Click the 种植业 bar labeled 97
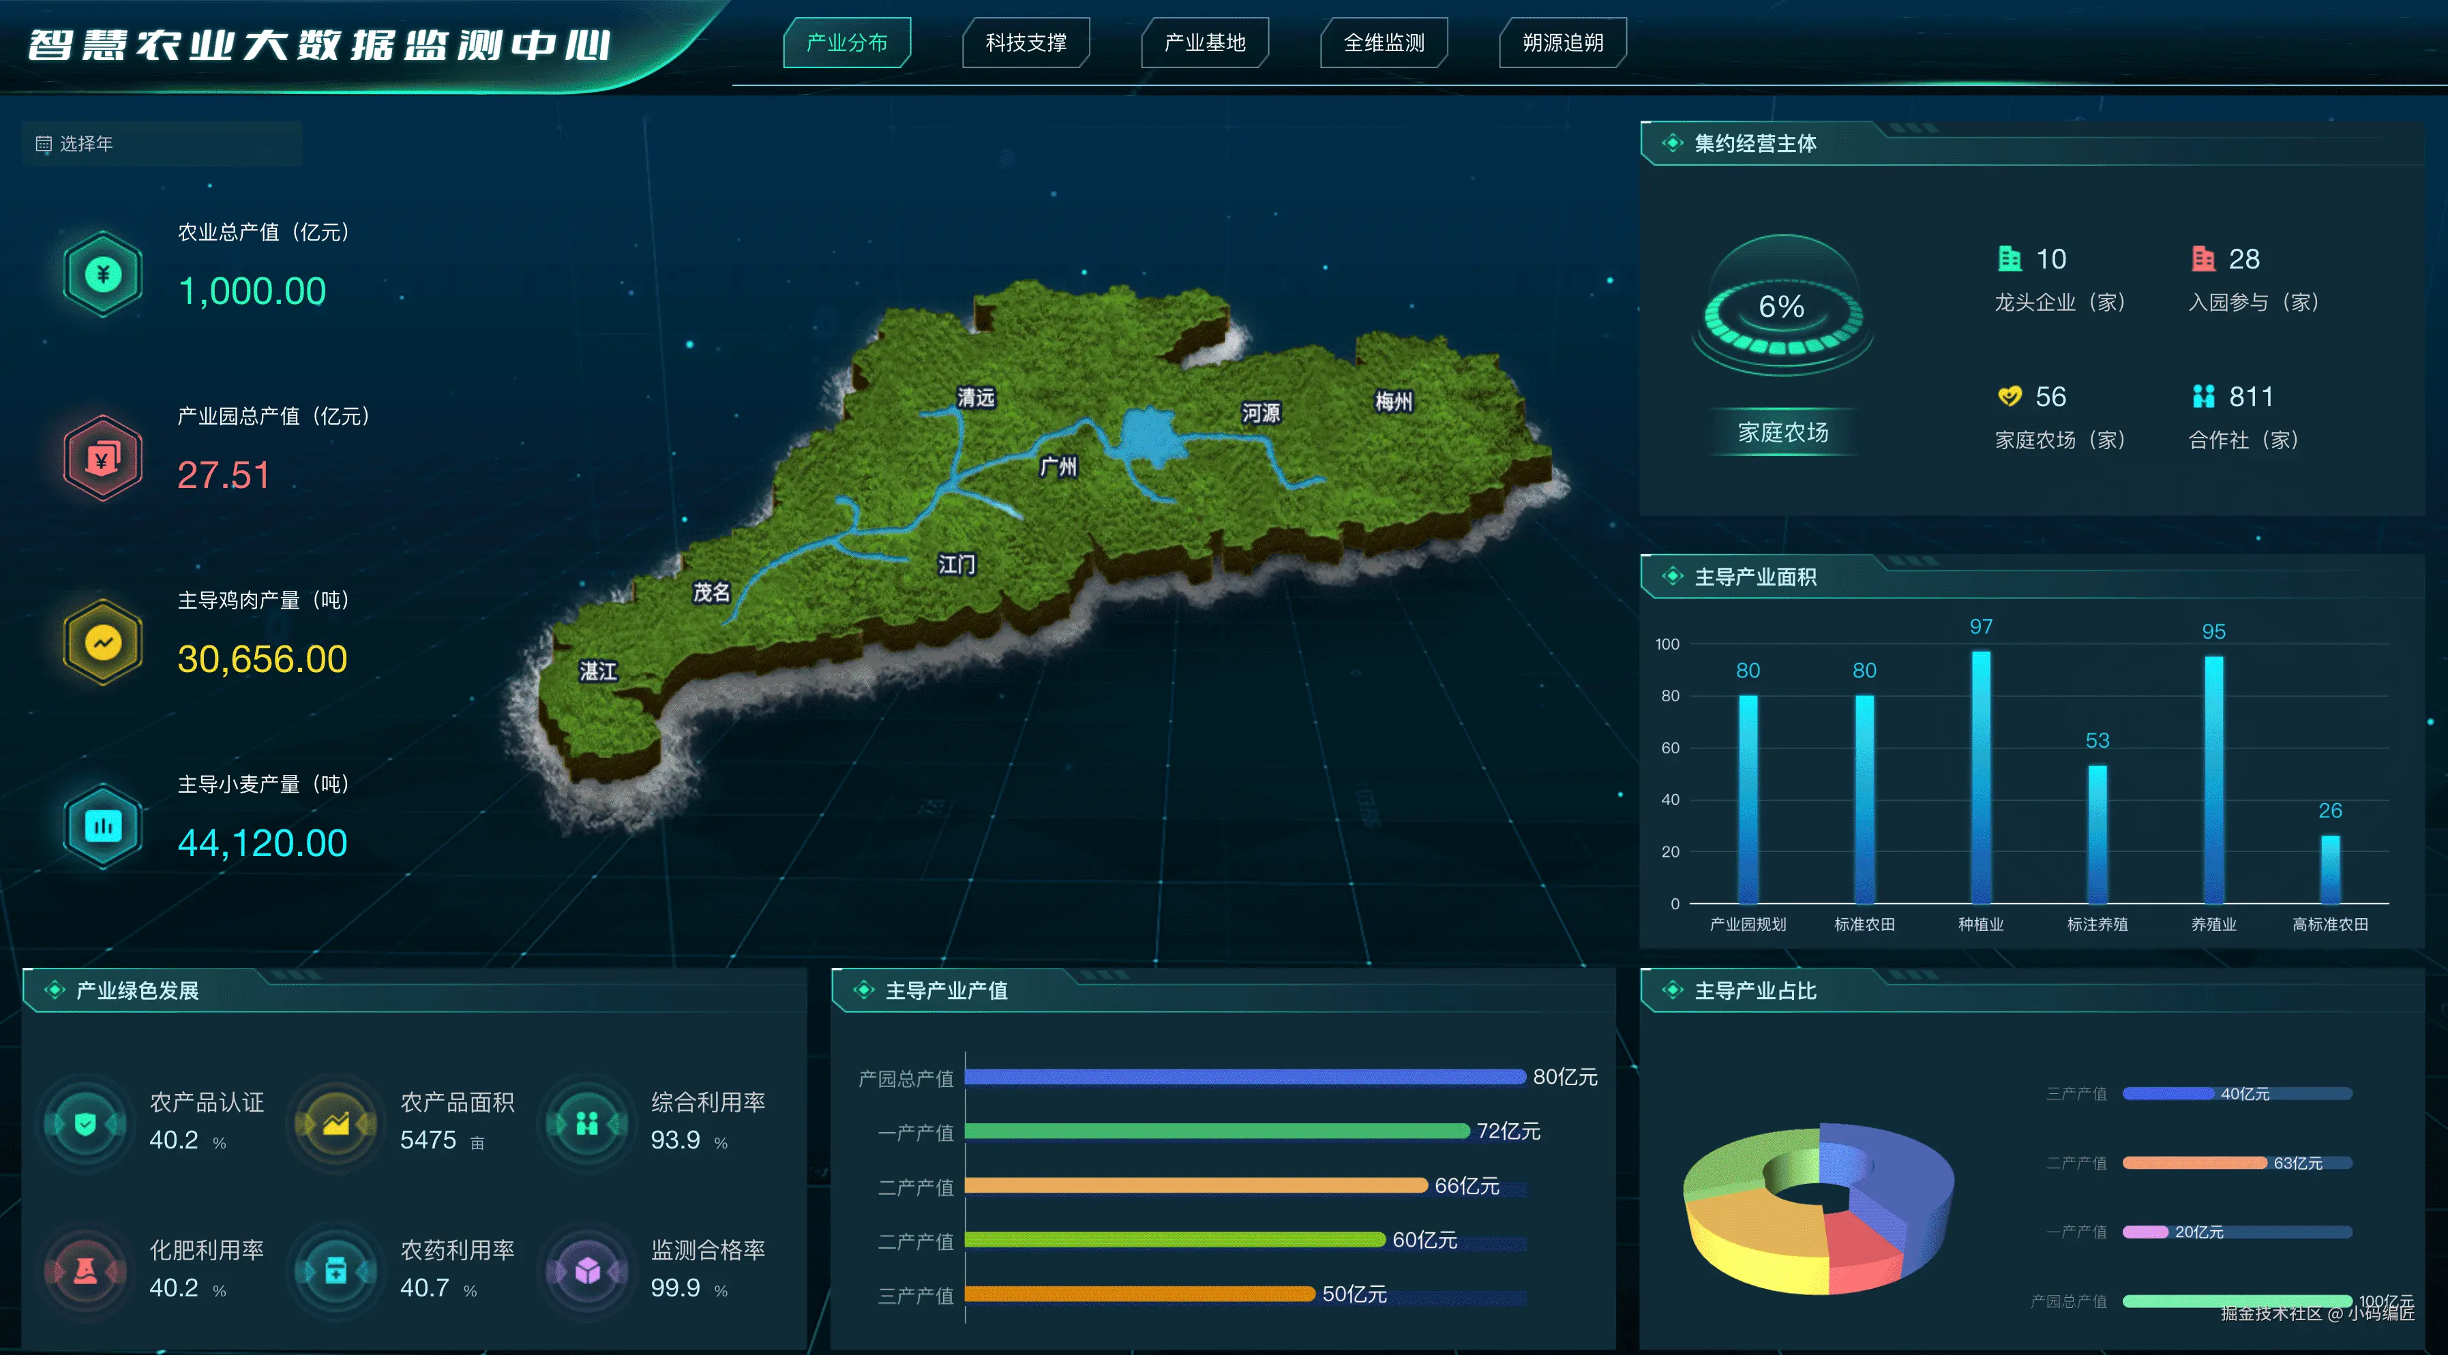This screenshot has height=1355, width=2448. (1980, 776)
